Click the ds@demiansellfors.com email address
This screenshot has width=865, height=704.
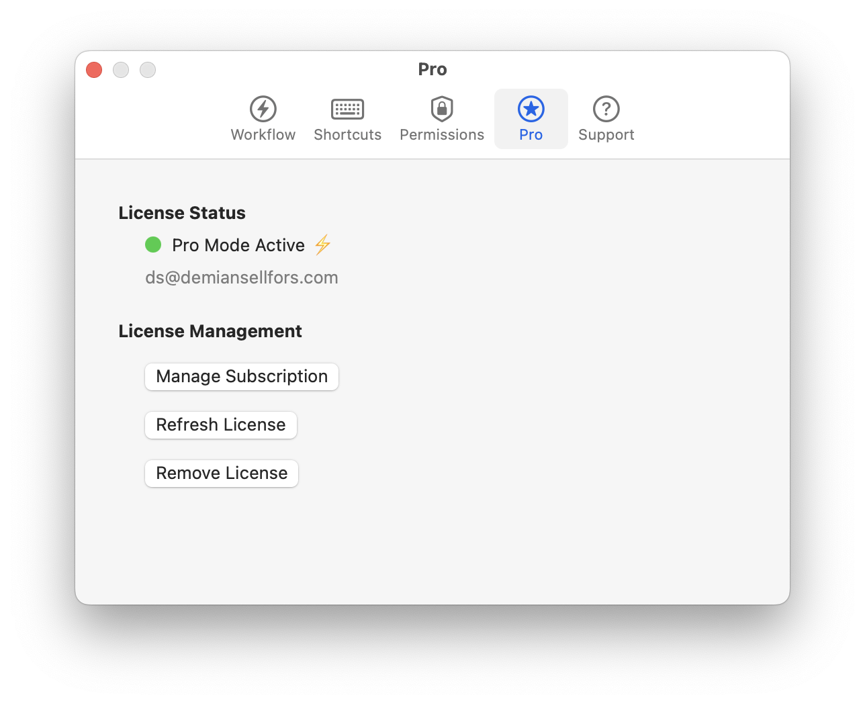pyautogui.click(x=242, y=277)
